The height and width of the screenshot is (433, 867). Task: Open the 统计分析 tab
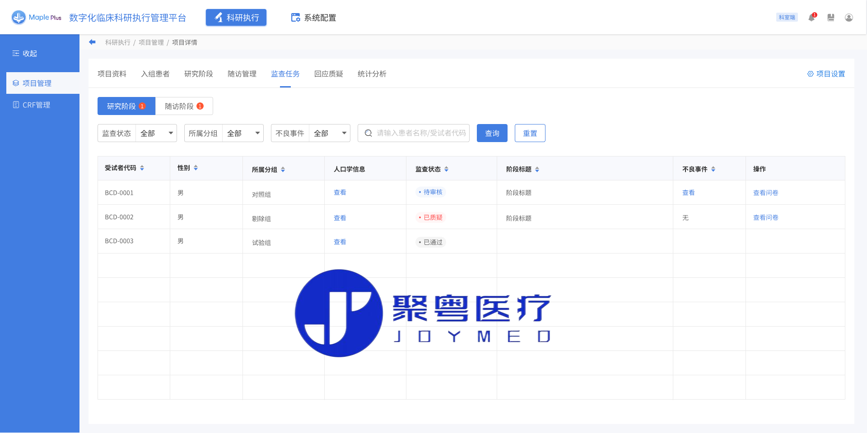372,74
